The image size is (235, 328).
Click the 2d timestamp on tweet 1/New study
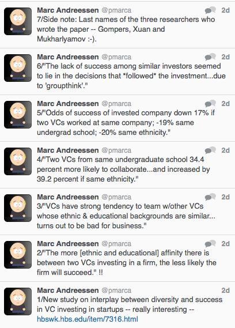coord(226,291)
